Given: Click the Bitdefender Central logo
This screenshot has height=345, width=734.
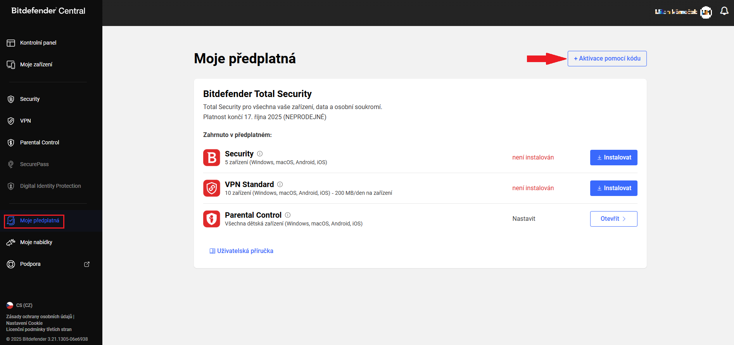Looking at the screenshot, I should tap(48, 11).
